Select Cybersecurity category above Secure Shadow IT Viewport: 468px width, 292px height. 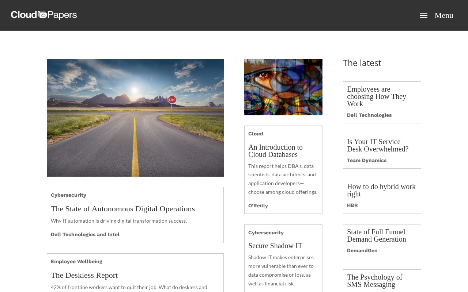(266, 233)
